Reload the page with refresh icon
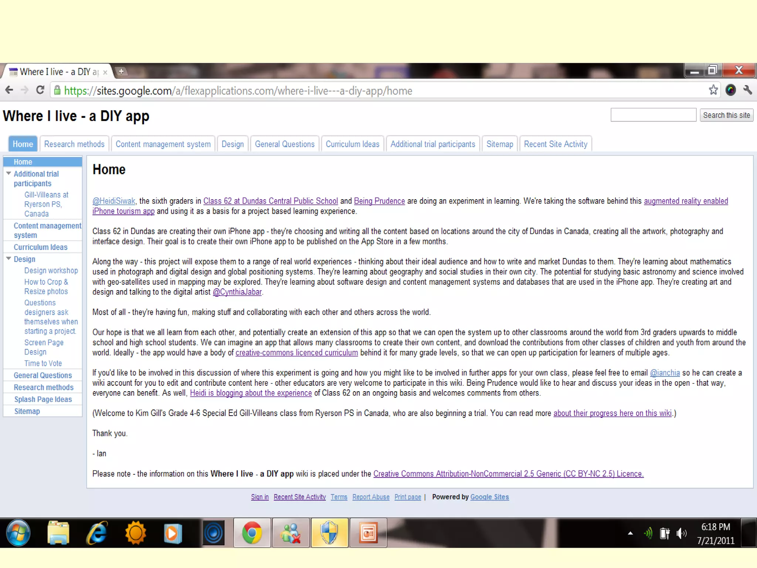 click(x=40, y=90)
